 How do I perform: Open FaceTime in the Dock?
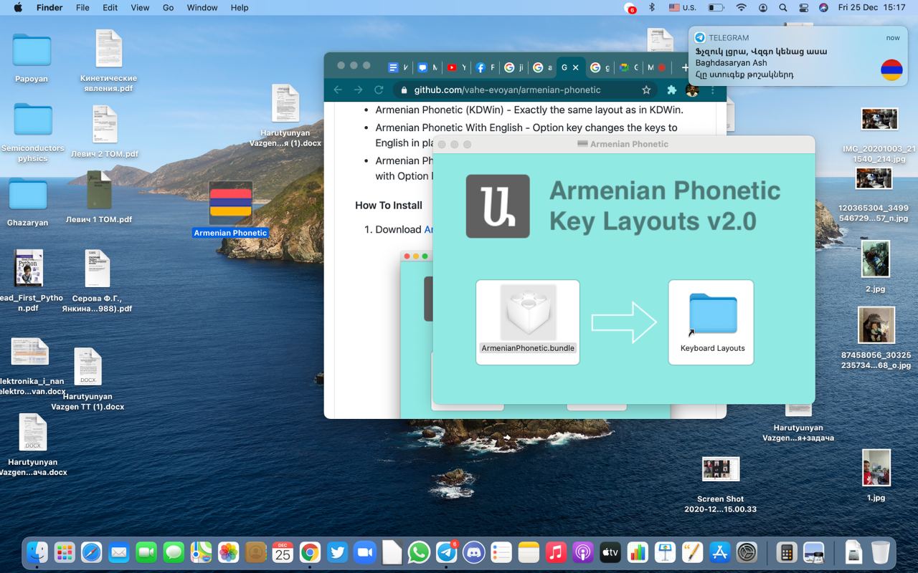pyautogui.click(x=146, y=552)
